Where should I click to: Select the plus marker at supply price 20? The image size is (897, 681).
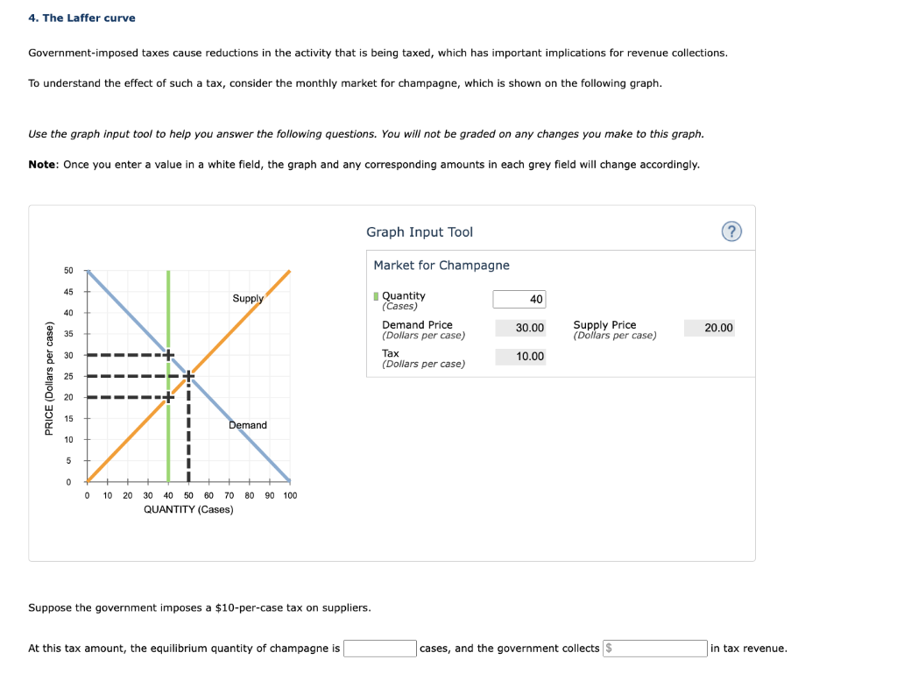pos(168,397)
